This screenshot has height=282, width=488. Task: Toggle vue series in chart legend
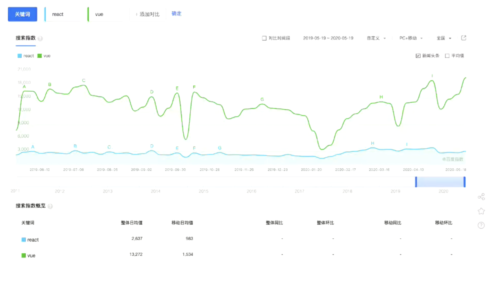tap(44, 56)
